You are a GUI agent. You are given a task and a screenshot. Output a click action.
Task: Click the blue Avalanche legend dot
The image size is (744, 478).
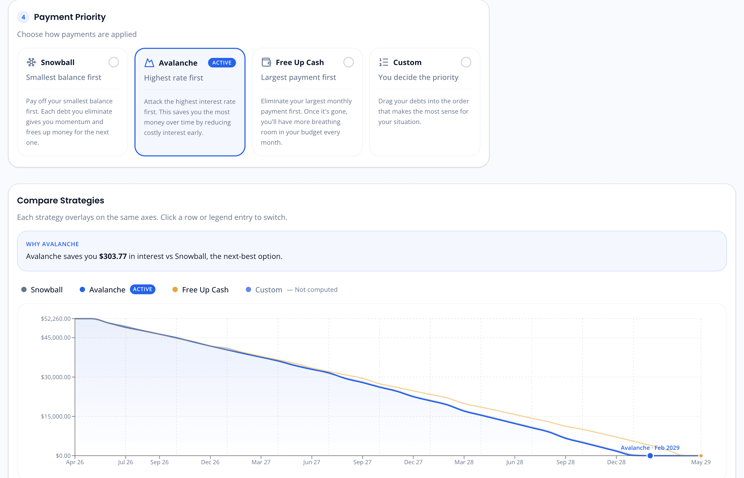point(82,289)
